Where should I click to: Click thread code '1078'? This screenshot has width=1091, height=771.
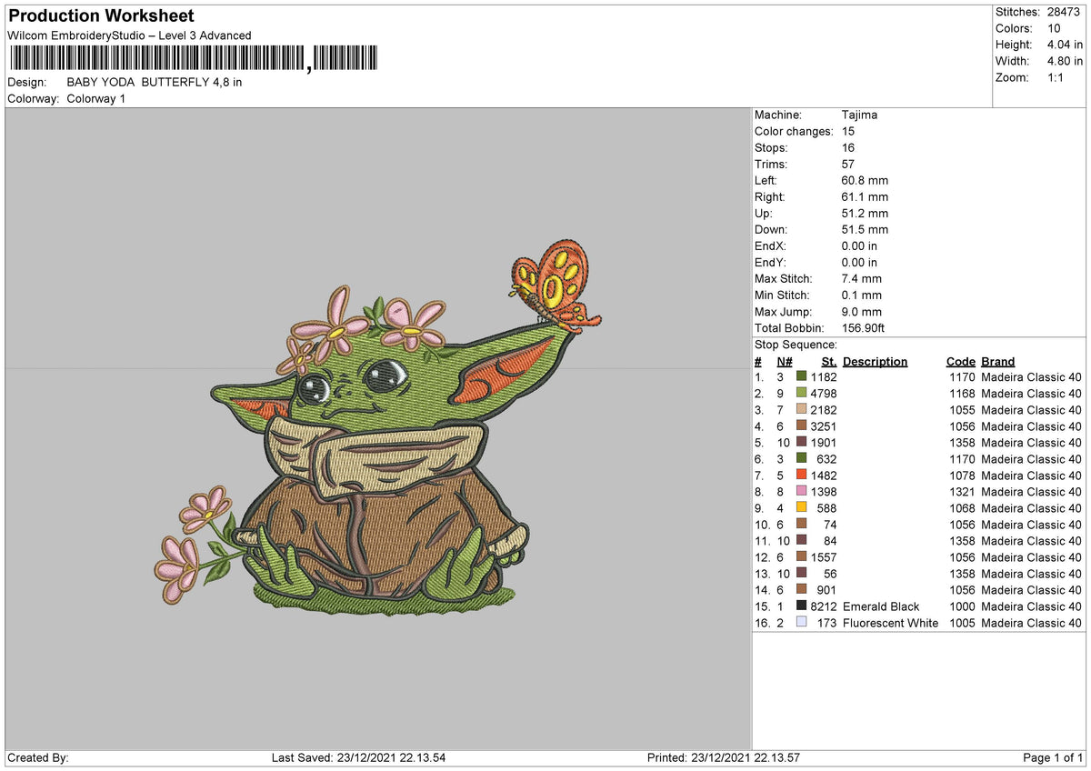point(962,476)
